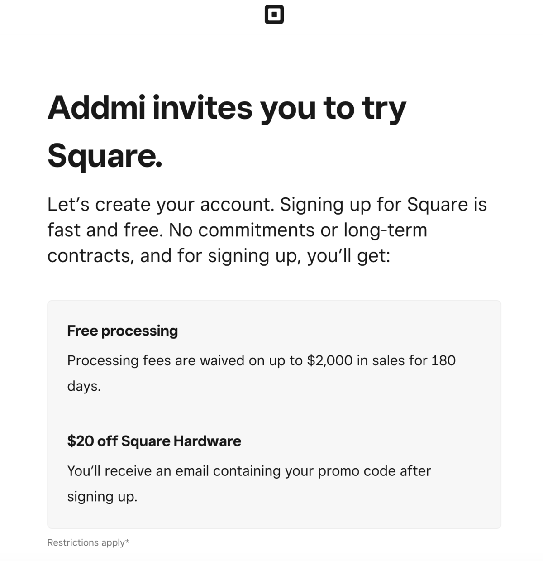Click the "days." line under the processing fees text
This screenshot has height=561, width=543.
[84, 386]
